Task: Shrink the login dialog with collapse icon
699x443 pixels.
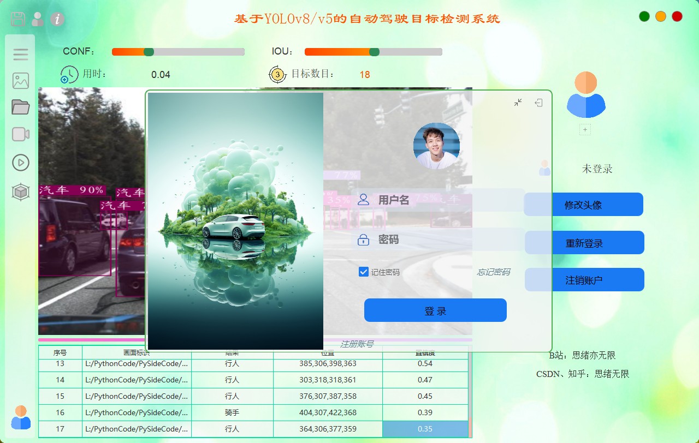Action: tap(518, 102)
